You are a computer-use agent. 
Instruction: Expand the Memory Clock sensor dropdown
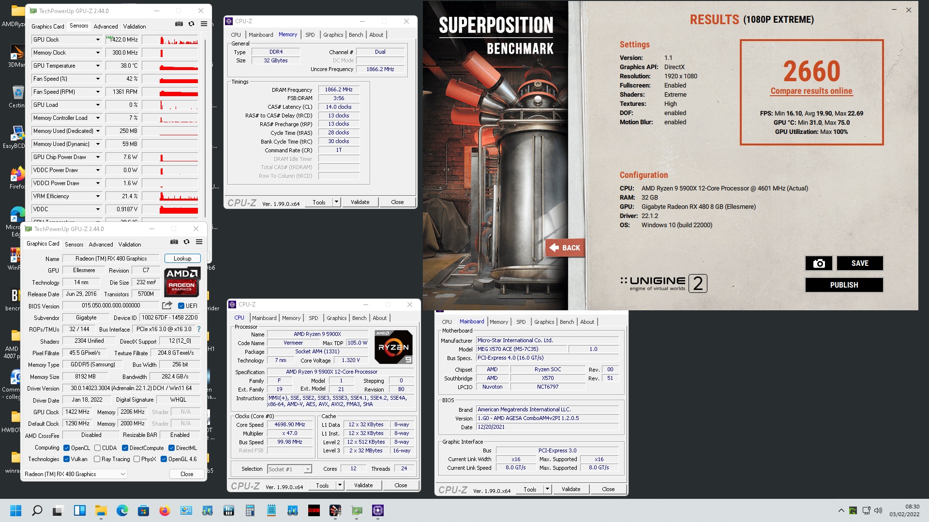pos(98,53)
